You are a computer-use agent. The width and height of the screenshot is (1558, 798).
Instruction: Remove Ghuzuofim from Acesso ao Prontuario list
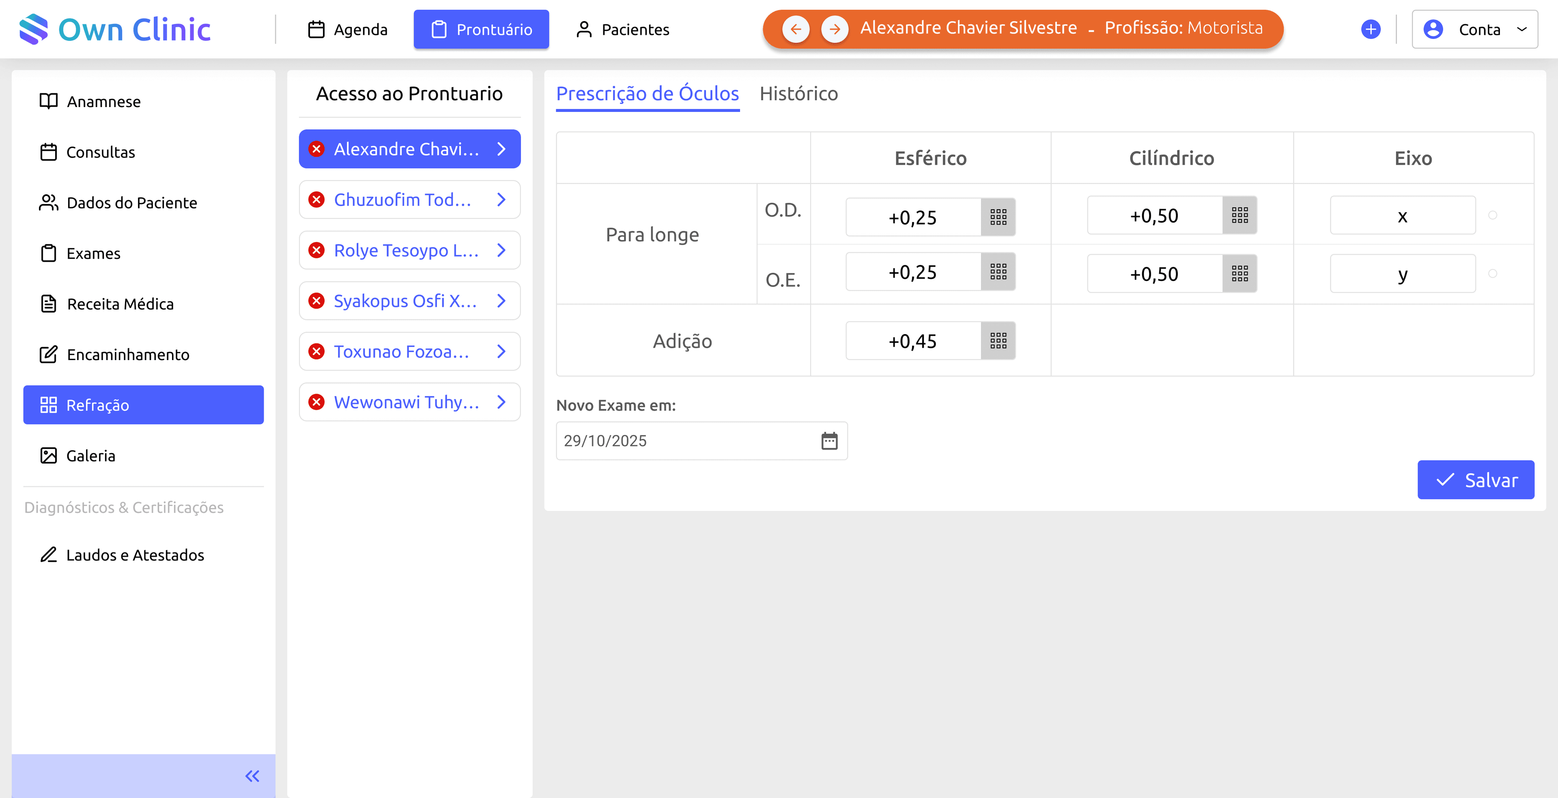point(316,199)
